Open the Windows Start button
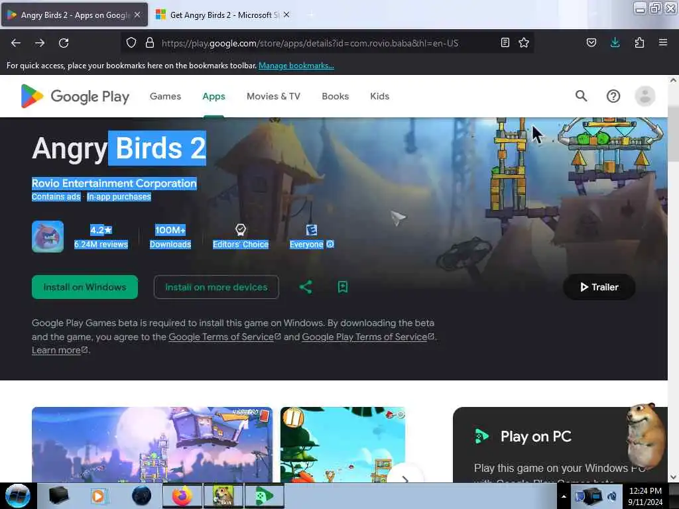The height and width of the screenshot is (509, 679). pyautogui.click(x=18, y=496)
